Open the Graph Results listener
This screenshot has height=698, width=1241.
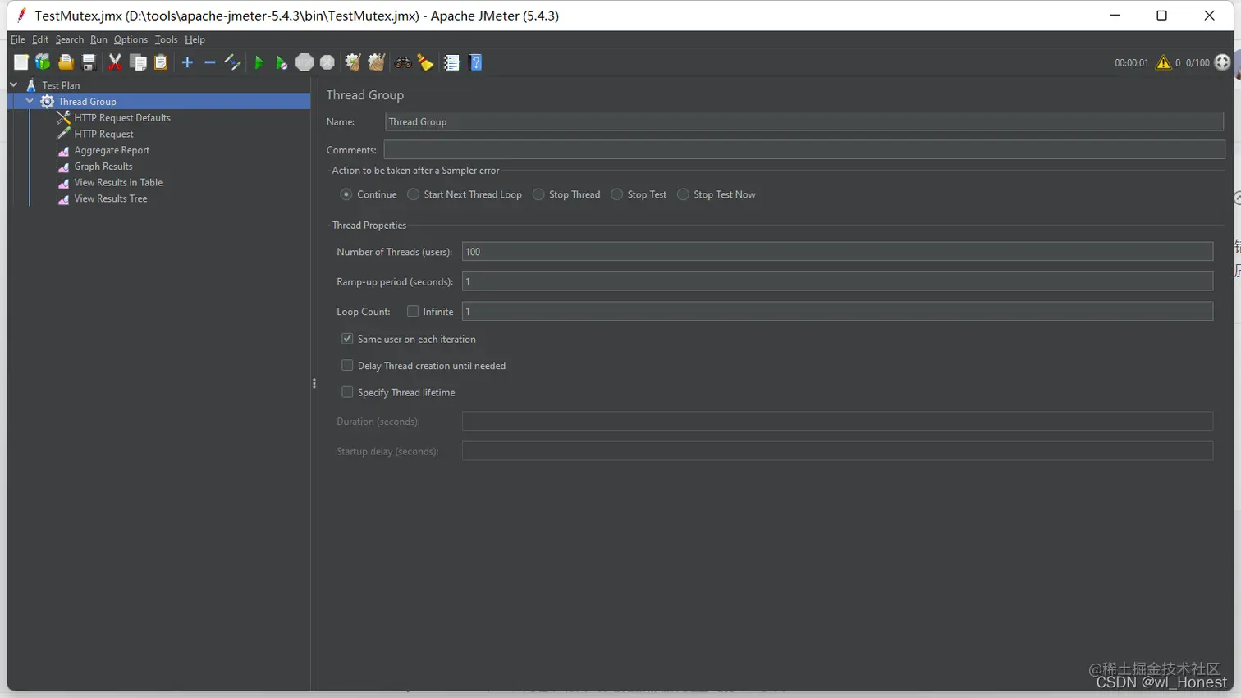(x=103, y=167)
